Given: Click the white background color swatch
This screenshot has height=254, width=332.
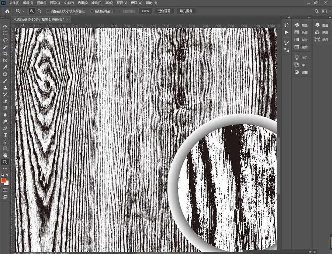Looking at the screenshot, I should pos(7,184).
